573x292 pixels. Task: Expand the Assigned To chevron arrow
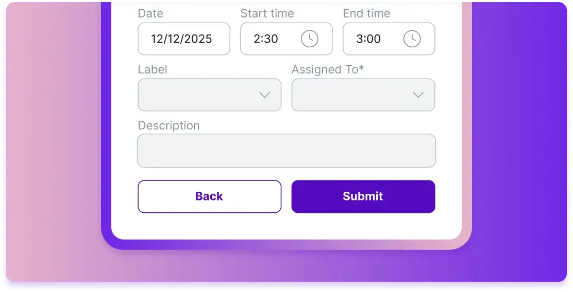point(418,95)
